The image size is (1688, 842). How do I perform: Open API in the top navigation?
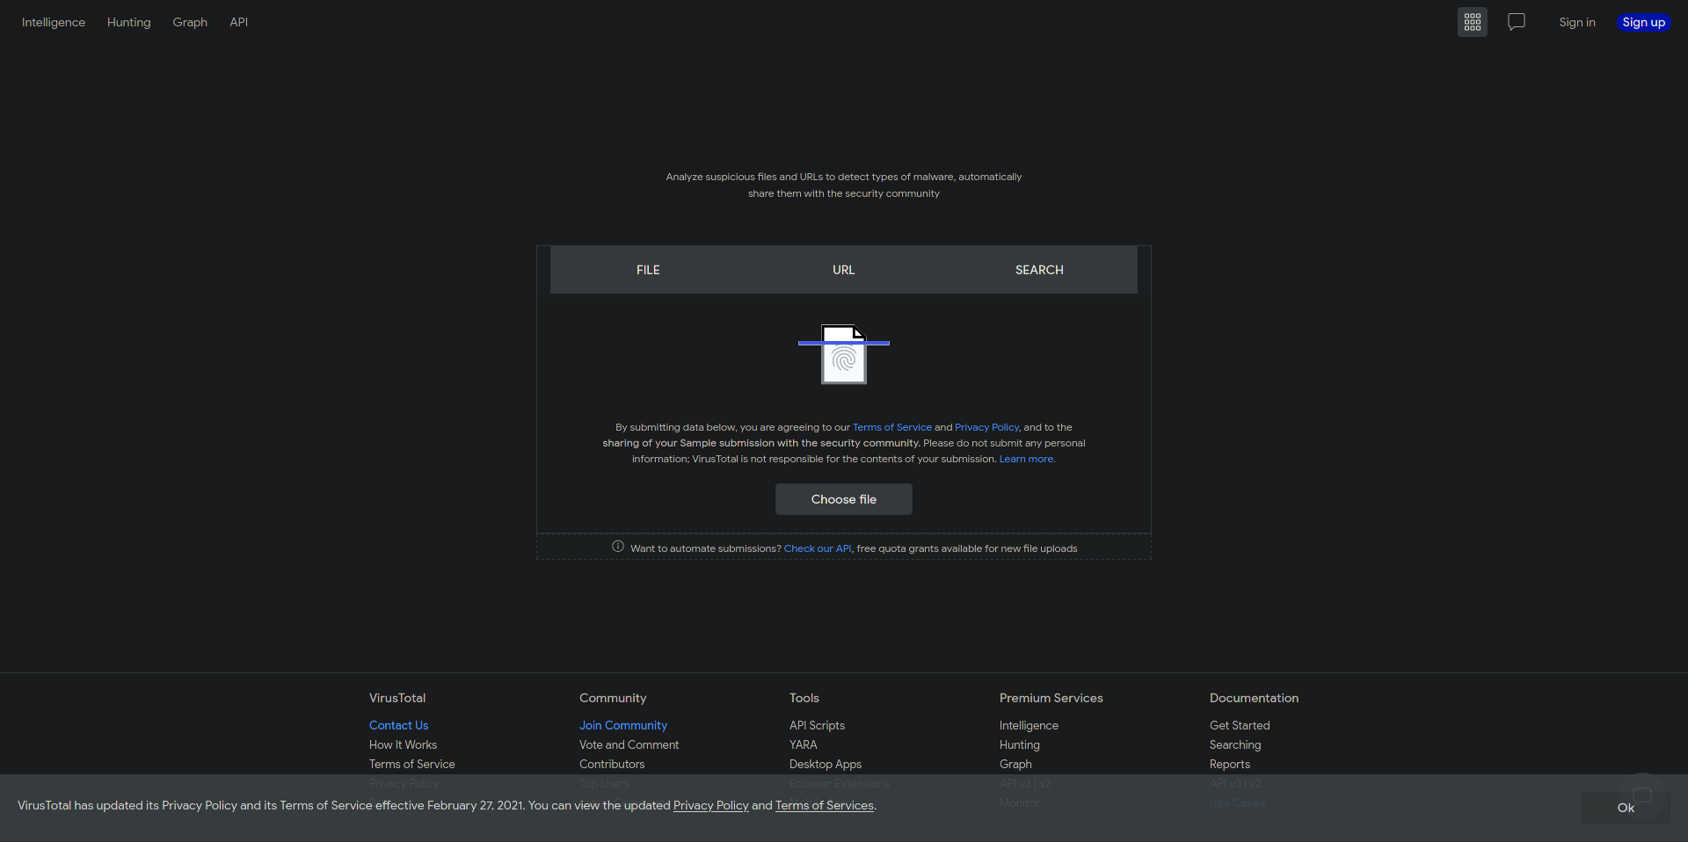pyautogui.click(x=239, y=22)
